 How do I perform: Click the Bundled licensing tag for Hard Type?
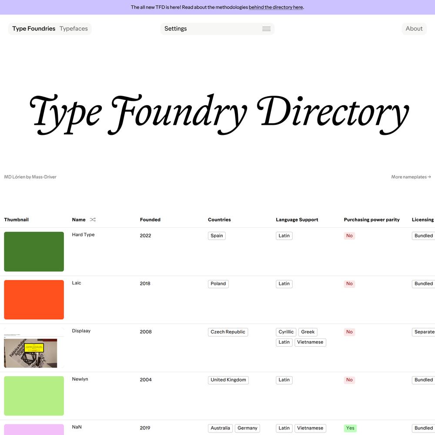point(424,236)
